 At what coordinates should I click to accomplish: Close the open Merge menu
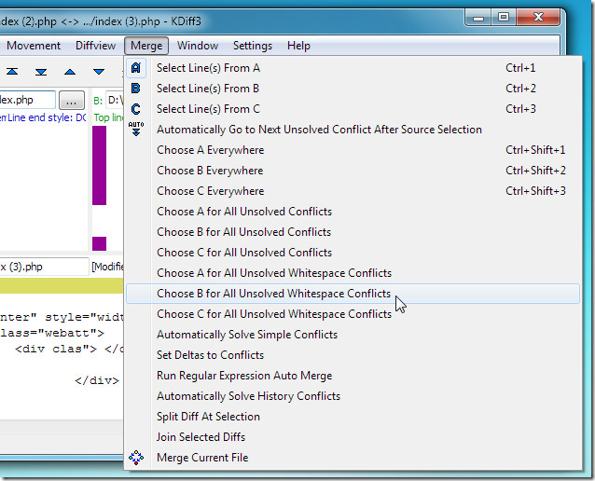pos(146,46)
